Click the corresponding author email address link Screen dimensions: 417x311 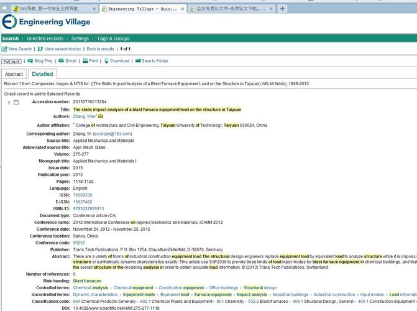click(x=112, y=134)
